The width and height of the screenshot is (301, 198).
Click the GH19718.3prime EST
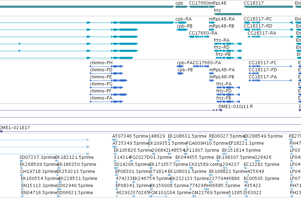point(22,175)
